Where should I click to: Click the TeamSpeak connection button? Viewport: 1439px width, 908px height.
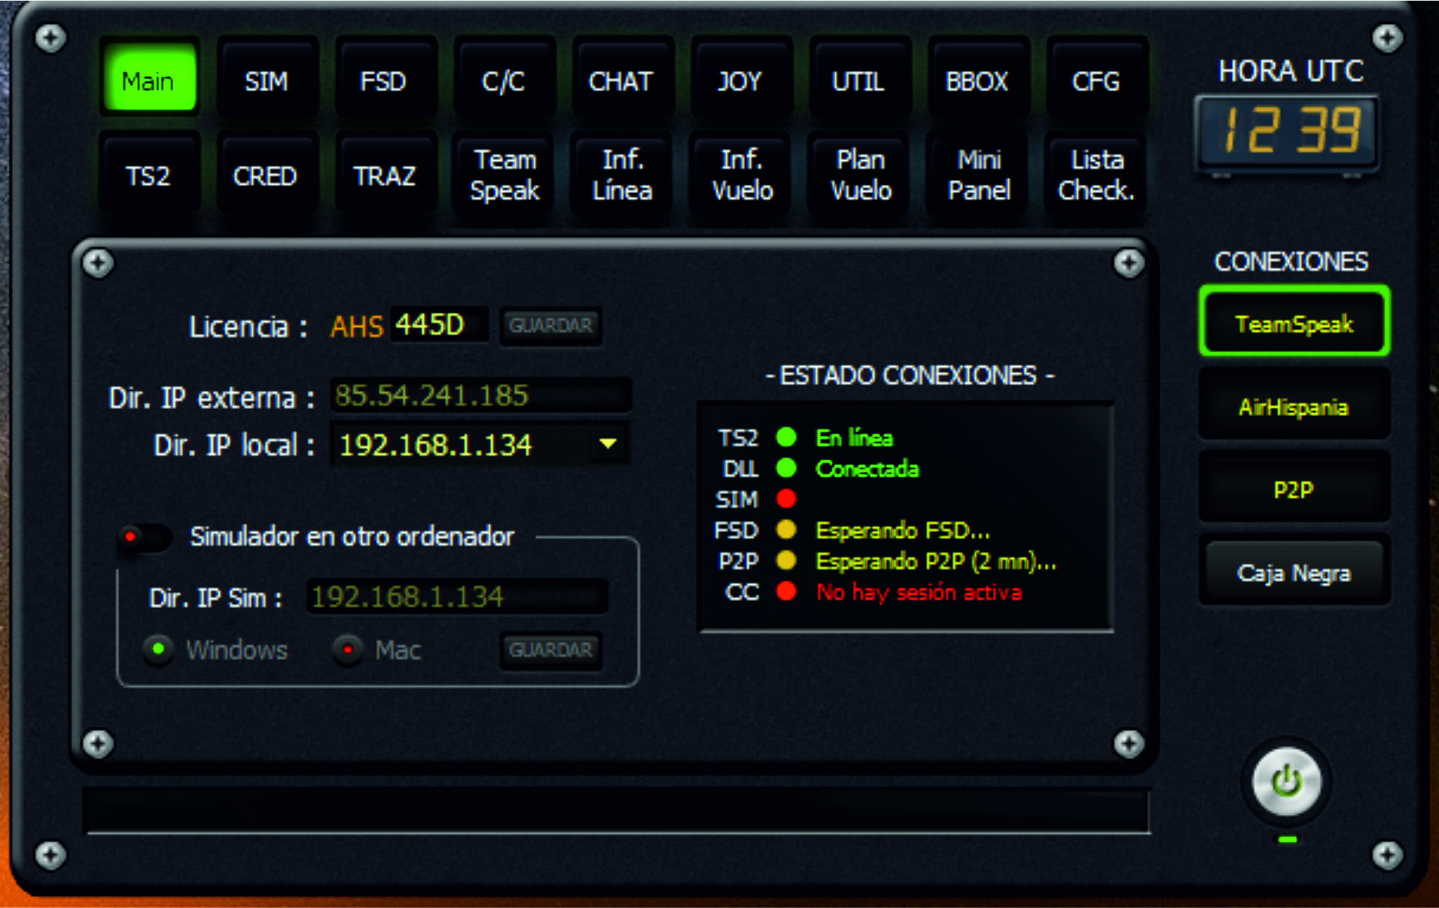click(1293, 323)
